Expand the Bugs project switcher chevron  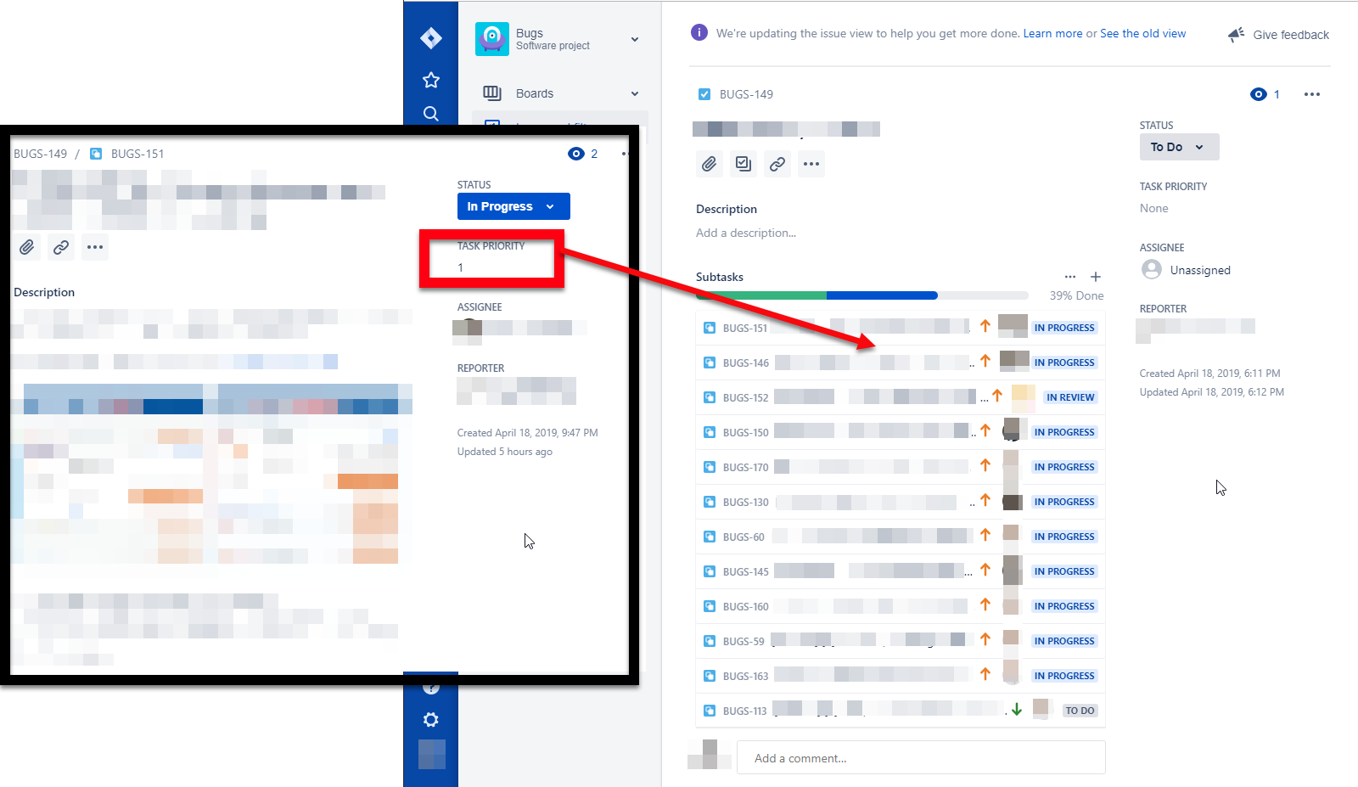click(635, 39)
